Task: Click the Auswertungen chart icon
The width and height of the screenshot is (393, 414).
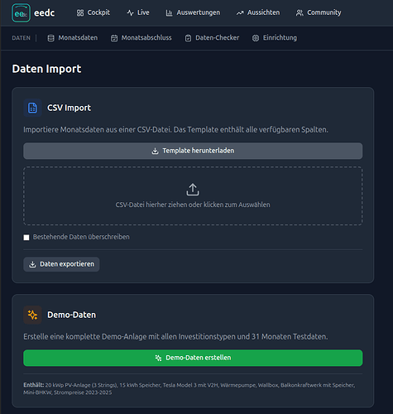Action: click(x=169, y=13)
